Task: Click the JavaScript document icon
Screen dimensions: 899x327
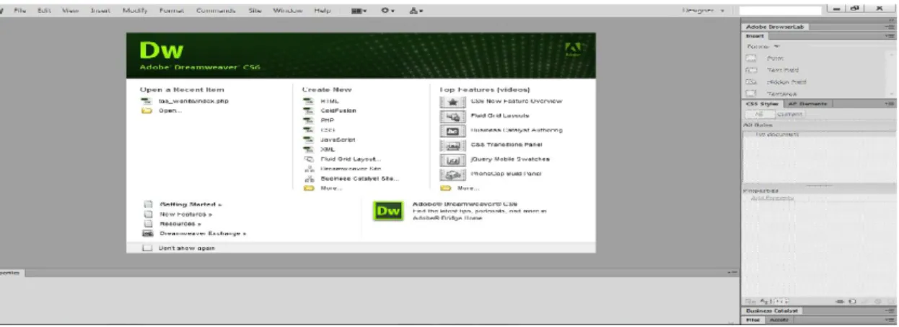Action: pos(308,139)
